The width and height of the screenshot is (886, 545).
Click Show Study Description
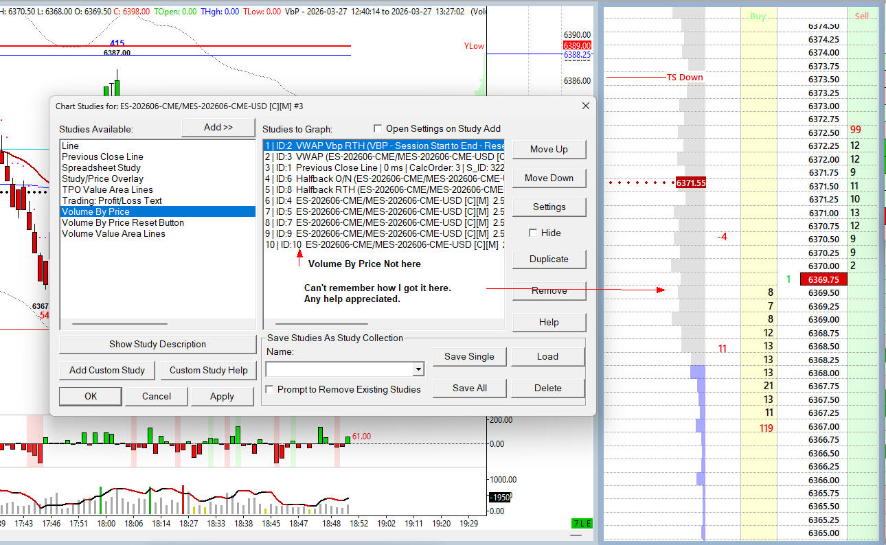click(x=157, y=344)
